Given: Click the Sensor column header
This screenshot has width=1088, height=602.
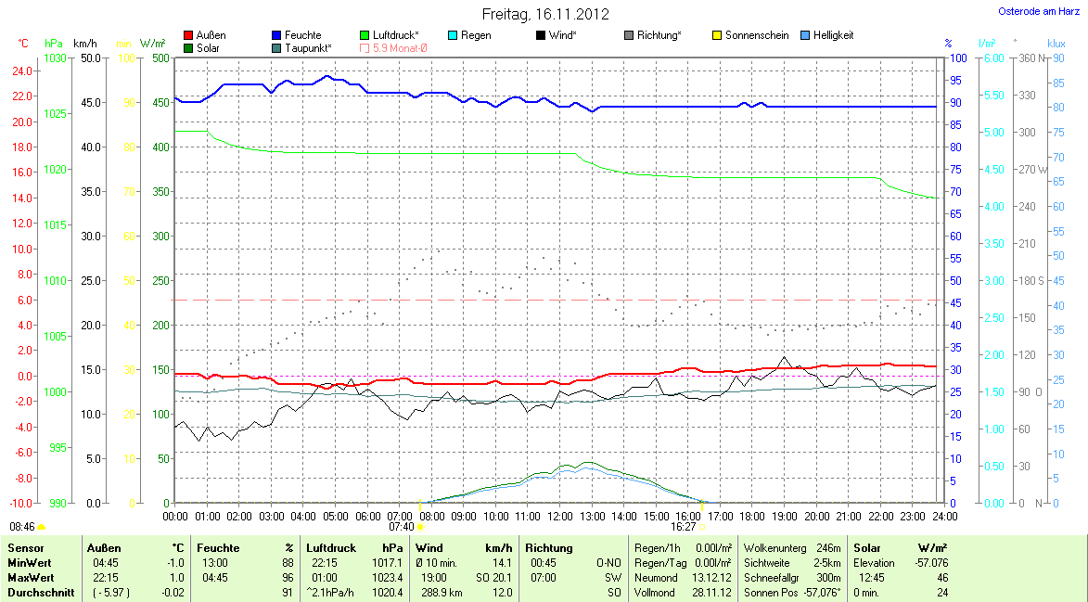Looking at the screenshot, I should (x=26, y=548).
